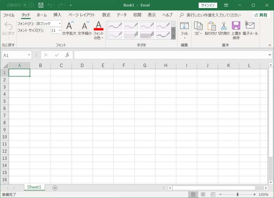Switch to the ホーム tab

coord(41,15)
